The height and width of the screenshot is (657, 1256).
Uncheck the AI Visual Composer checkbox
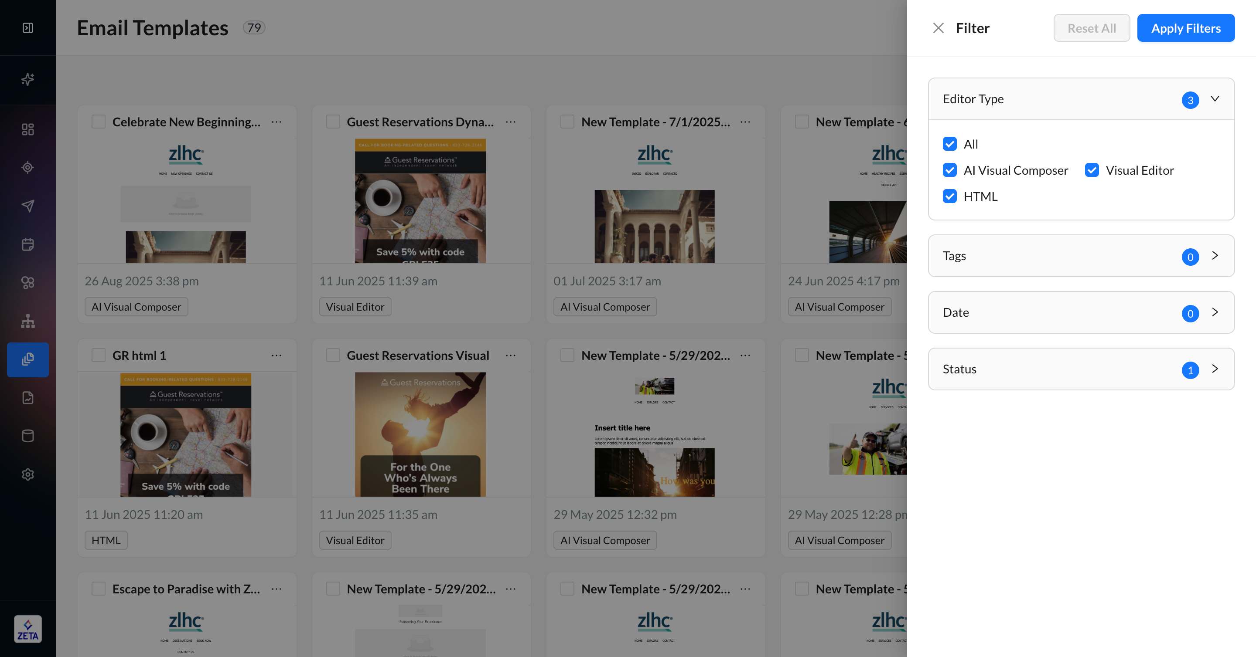pos(949,170)
